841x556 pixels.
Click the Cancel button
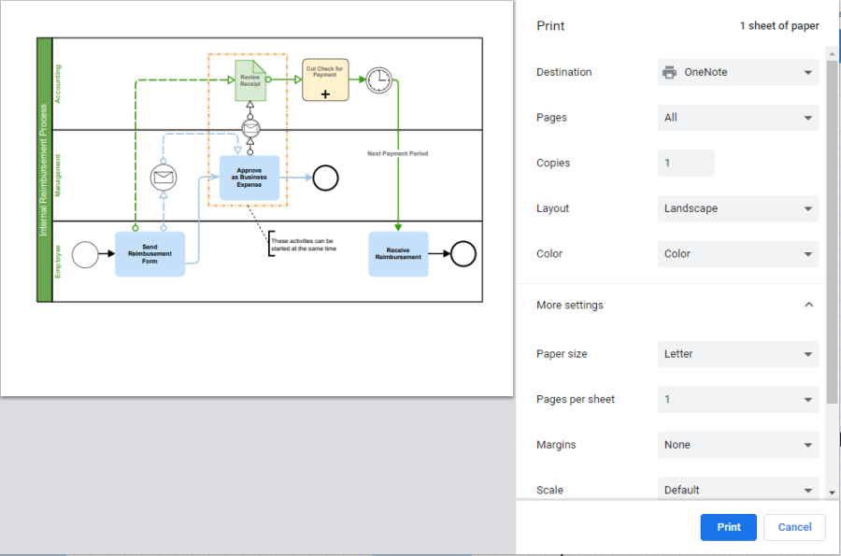794,527
